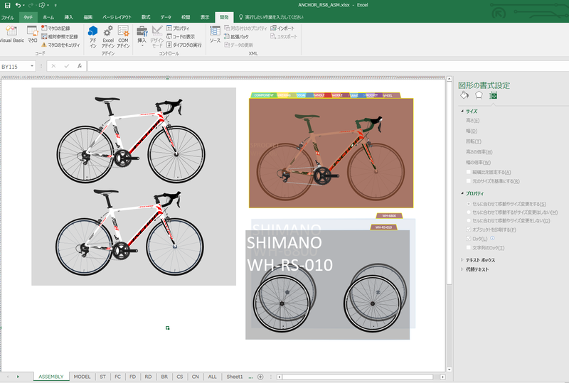Click the insert function fx button
Image resolution: width=569 pixels, height=383 pixels.
coord(80,66)
